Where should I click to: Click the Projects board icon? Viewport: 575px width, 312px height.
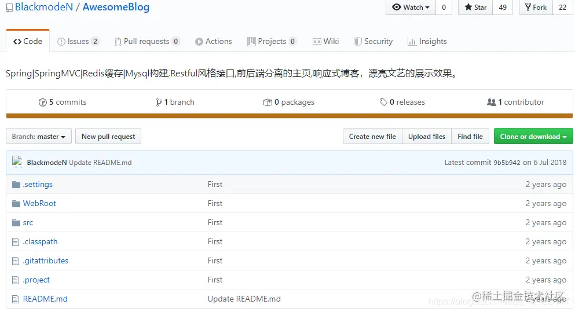[251, 42]
